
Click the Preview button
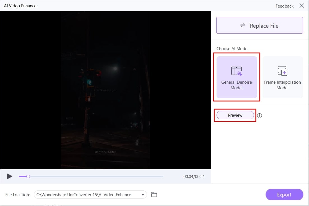(235, 115)
